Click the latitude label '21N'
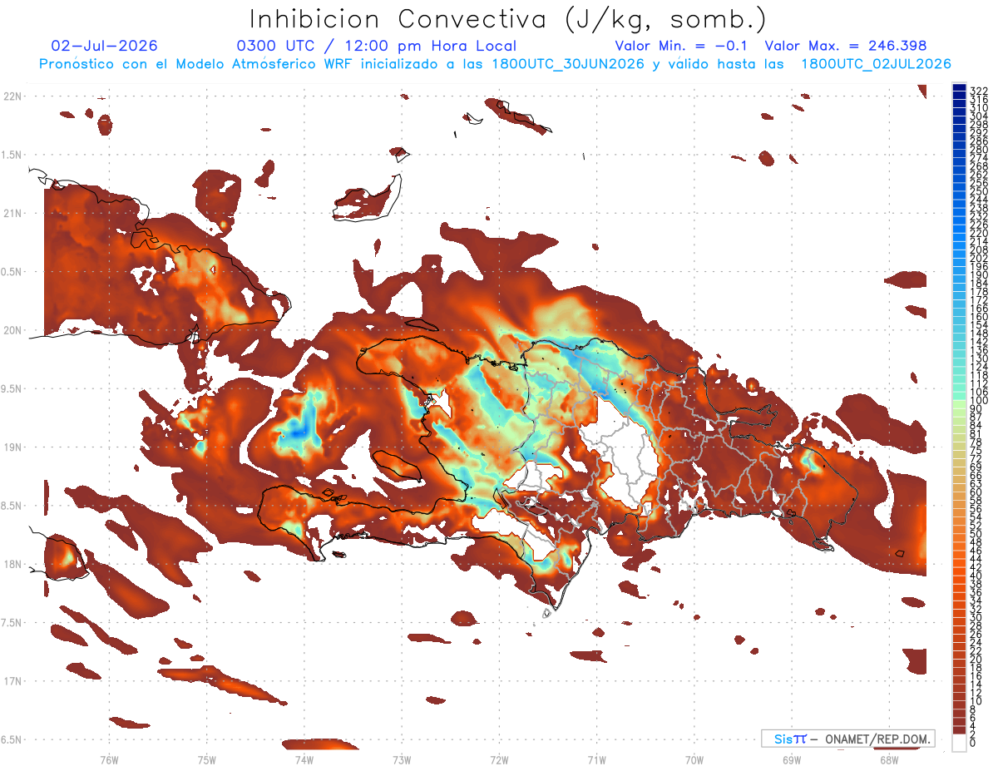The height and width of the screenshot is (771, 998). 12,213
